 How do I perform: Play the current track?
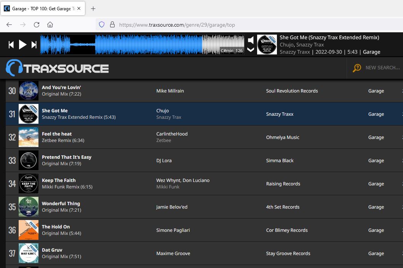tap(22, 45)
